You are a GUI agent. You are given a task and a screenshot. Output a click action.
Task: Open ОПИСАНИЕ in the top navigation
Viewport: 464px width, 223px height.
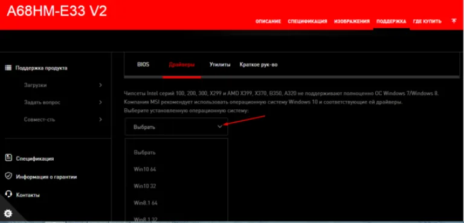(268, 21)
